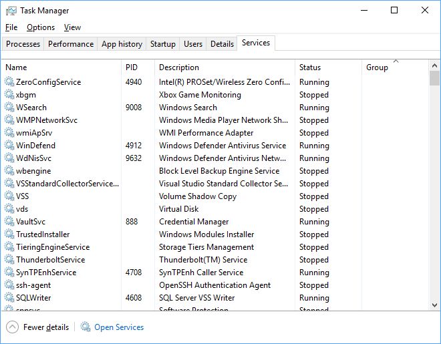Sort services by Status column header
Screen dimensions: 441x344
(310, 67)
